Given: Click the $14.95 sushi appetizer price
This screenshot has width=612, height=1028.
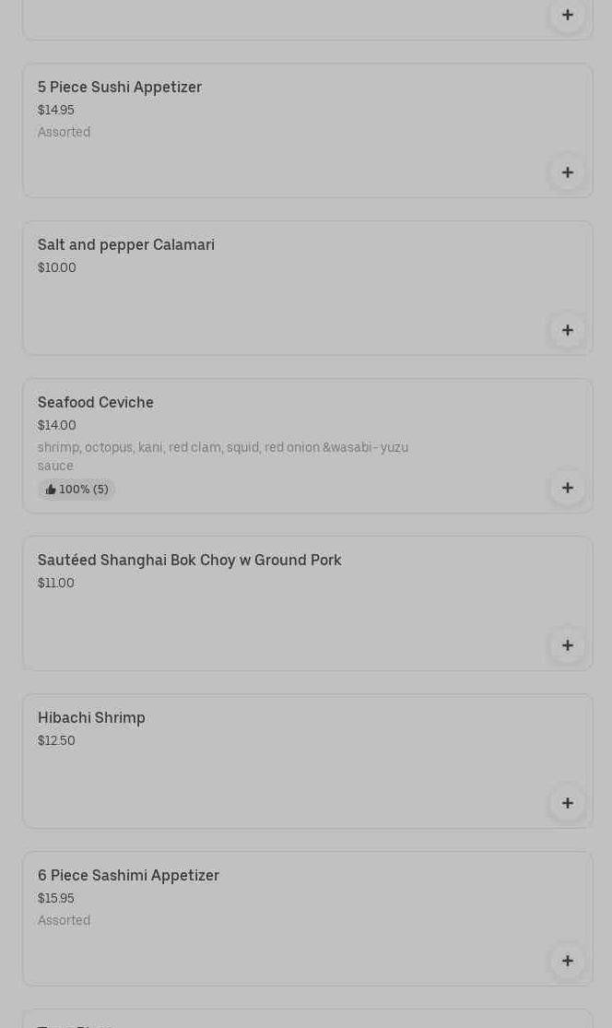Looking at the screenshot, I should 56,111.
